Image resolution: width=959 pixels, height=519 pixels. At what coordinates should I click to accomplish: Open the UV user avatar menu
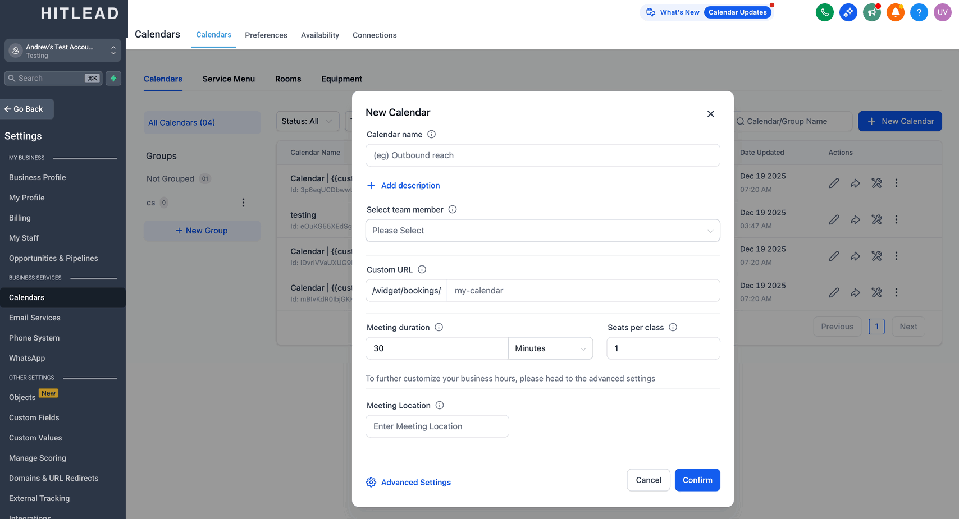tap(942, 12)
